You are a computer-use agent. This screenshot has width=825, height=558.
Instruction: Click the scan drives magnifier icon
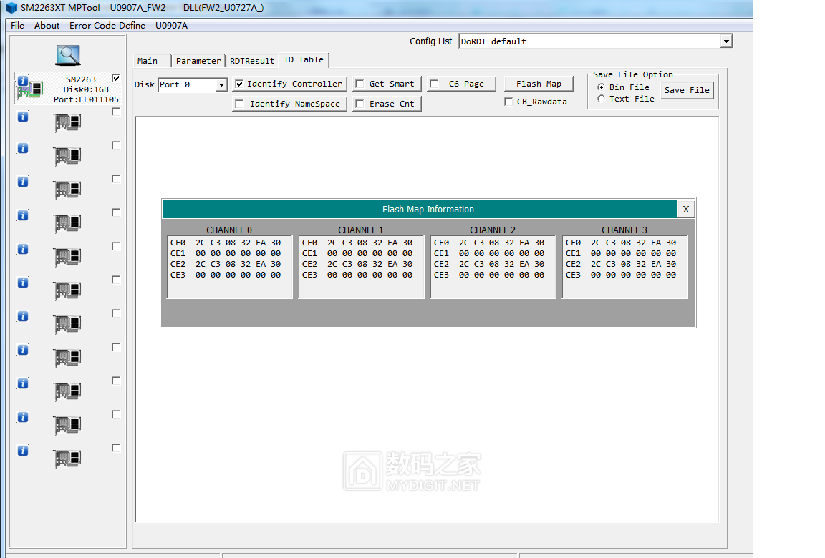(x=69, y=54)
